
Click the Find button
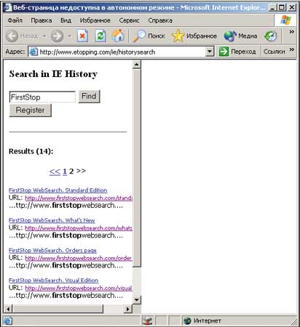tap(89, 97)
